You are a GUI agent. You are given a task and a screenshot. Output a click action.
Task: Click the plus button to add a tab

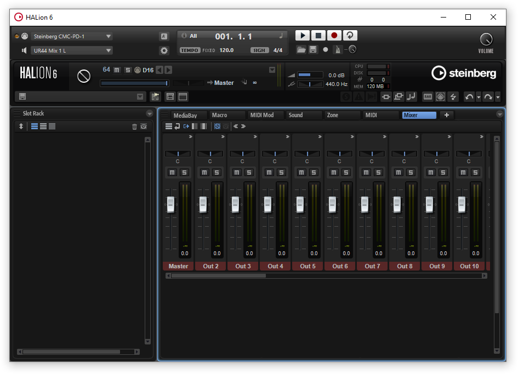[x=446, y=115]
